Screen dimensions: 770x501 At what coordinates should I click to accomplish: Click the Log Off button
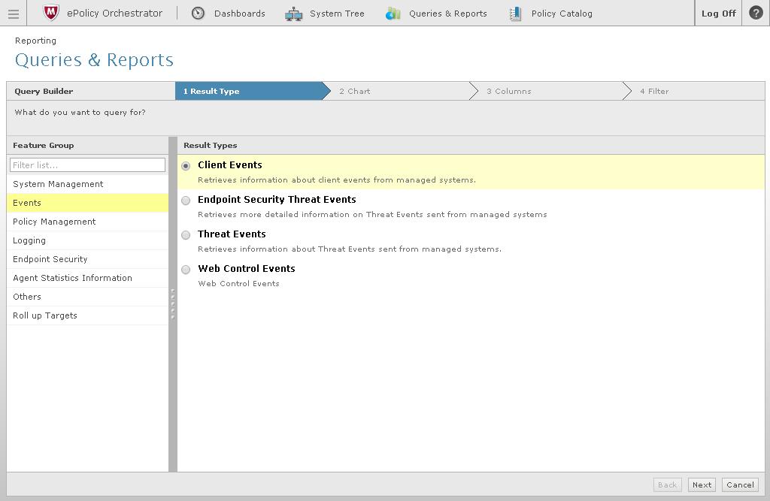pos(718,14)
